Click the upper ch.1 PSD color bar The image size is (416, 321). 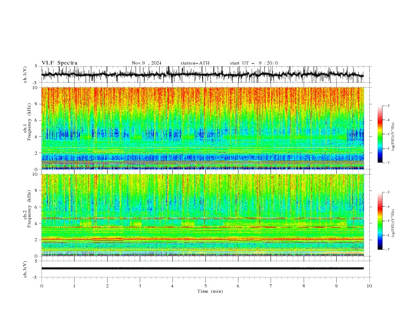(380, 134)
